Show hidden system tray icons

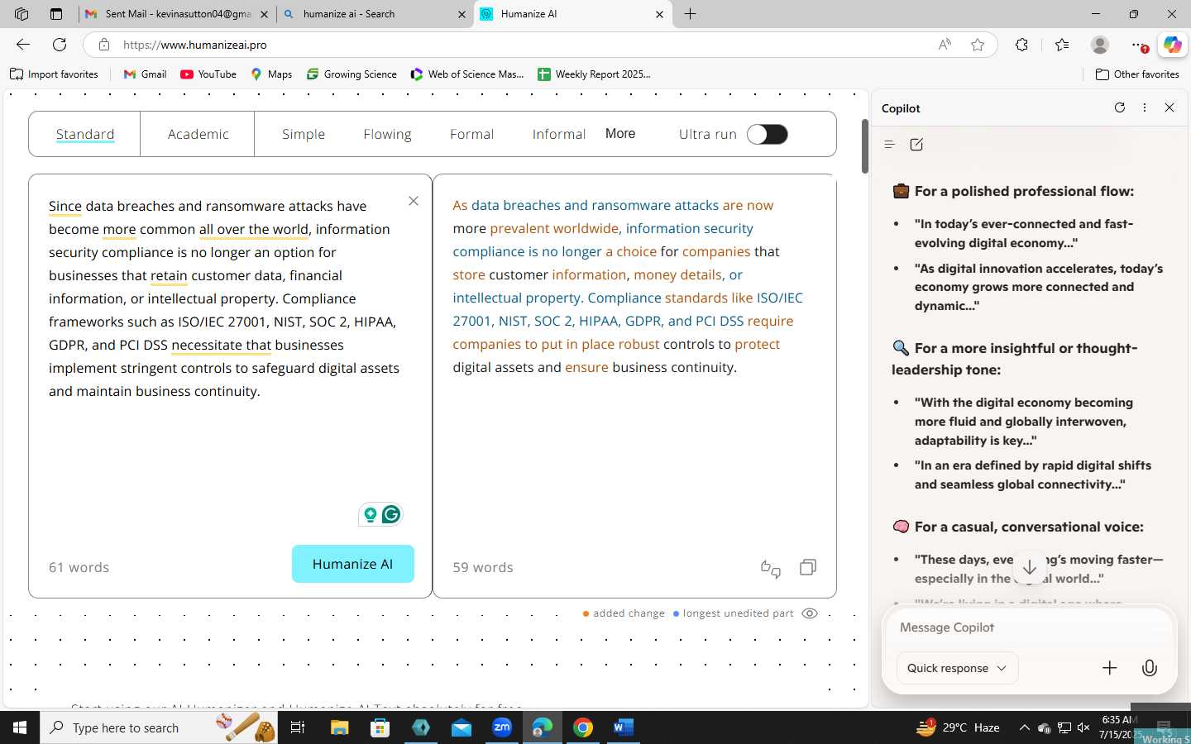(1024, 727)
